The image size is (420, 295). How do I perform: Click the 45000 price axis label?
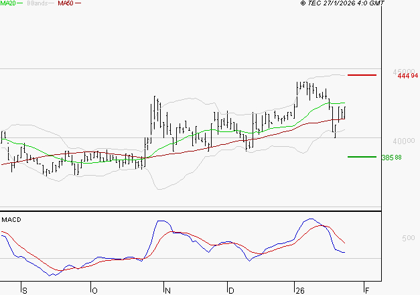pos(404,72)
